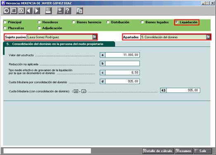
Task: Go to next record with right arrow
Action: click(36, 11)
